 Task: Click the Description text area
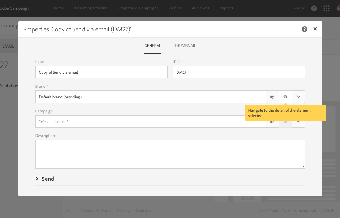(170, 154)
